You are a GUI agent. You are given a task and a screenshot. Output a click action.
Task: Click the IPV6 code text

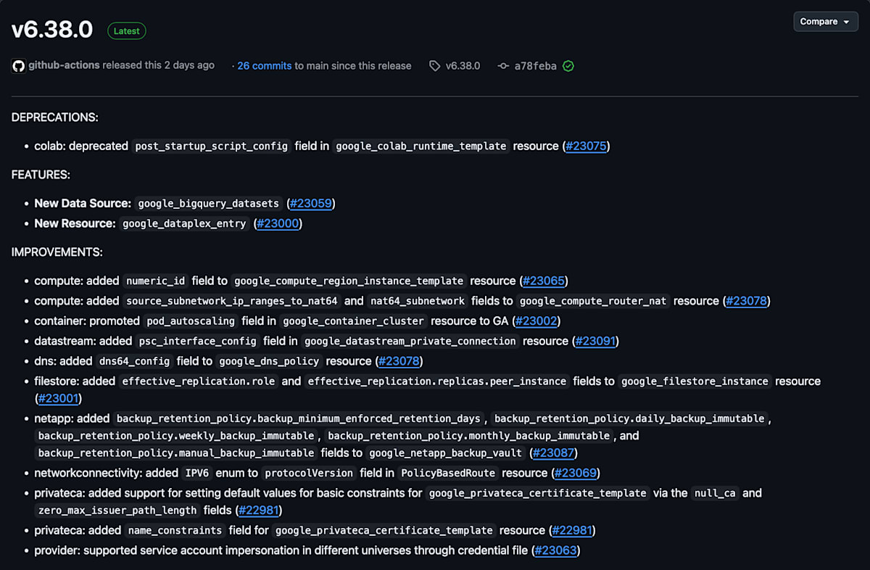(196, 473)
